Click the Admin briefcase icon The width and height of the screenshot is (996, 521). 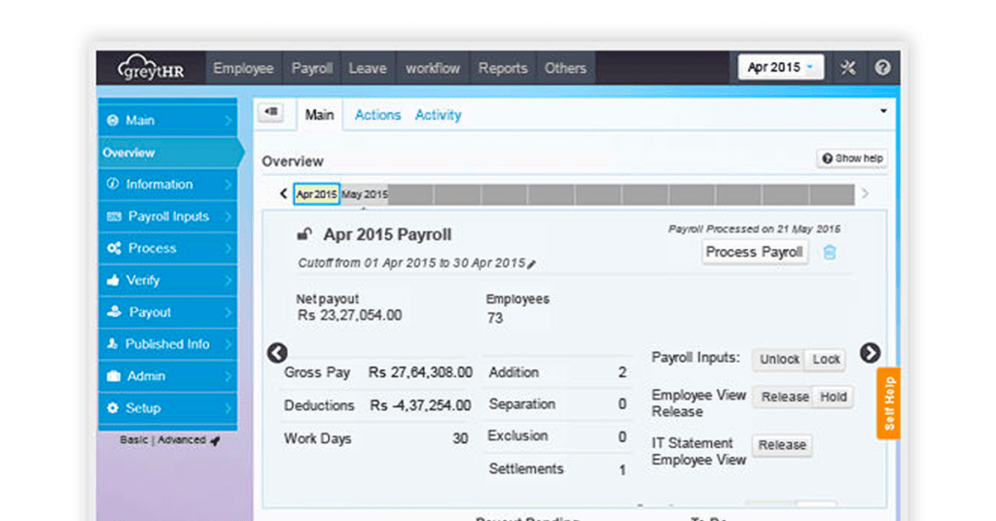pyautogui.click(x=113, y=375)
